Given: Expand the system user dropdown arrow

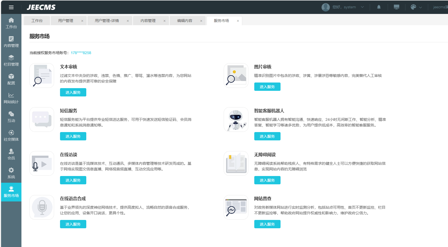Looking at the screenshot, I should pos(362,7).
